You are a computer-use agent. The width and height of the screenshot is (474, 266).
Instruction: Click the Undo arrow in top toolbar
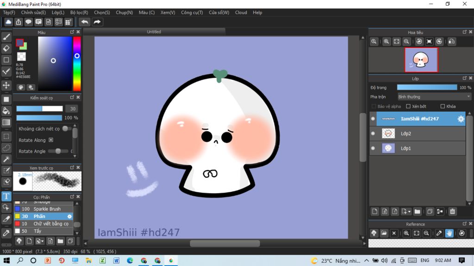pyautogui.click(x=85, y=22)
